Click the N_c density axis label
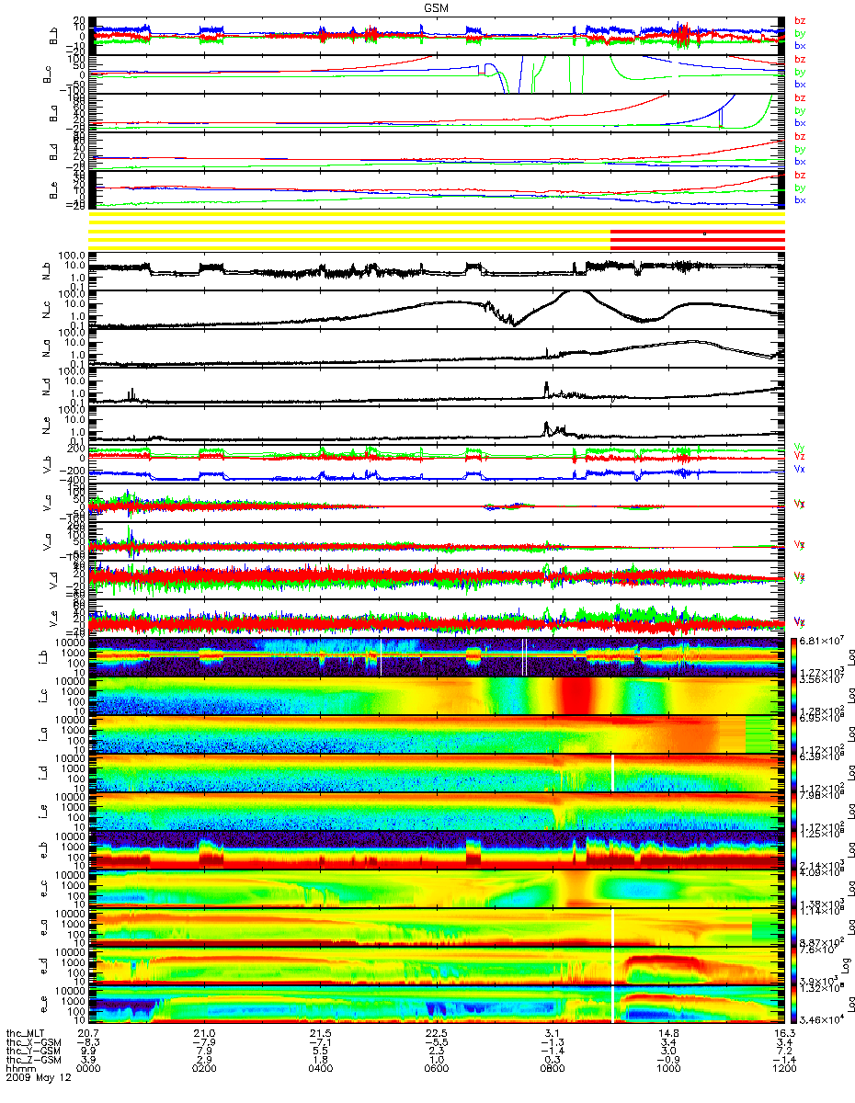 point(47,310)
